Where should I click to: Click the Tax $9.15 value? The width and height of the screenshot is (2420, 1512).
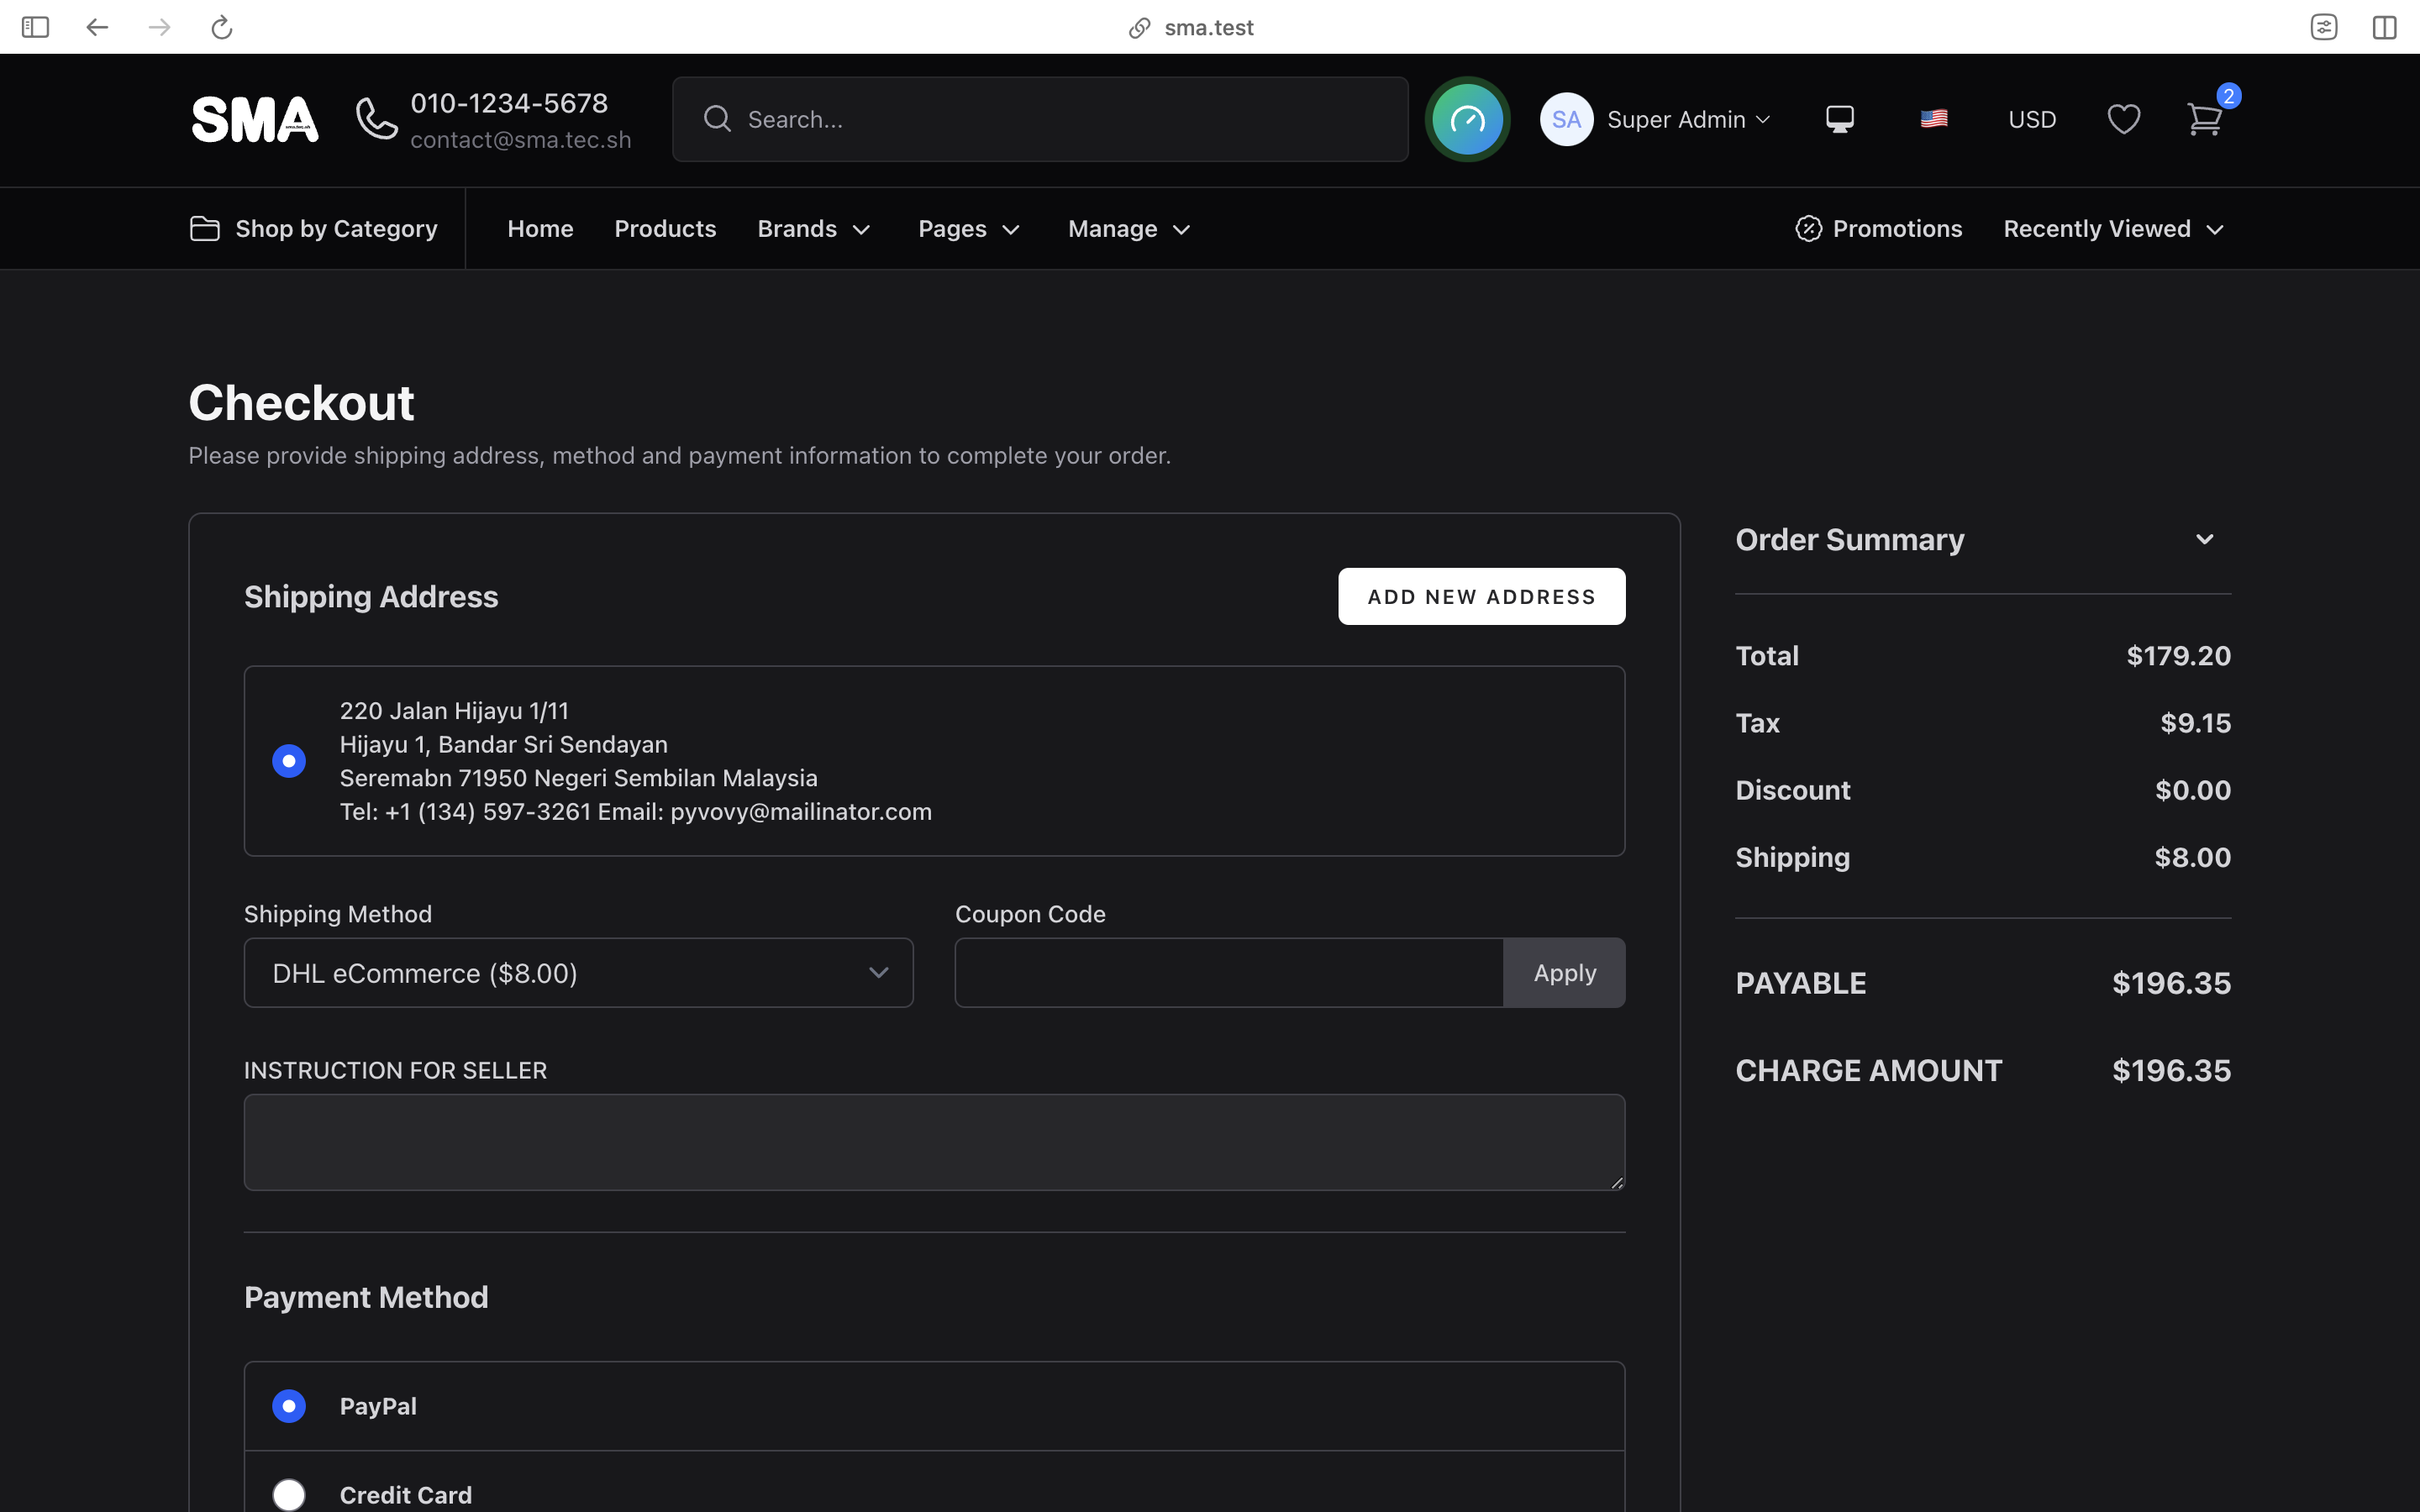pos(2195,723)
